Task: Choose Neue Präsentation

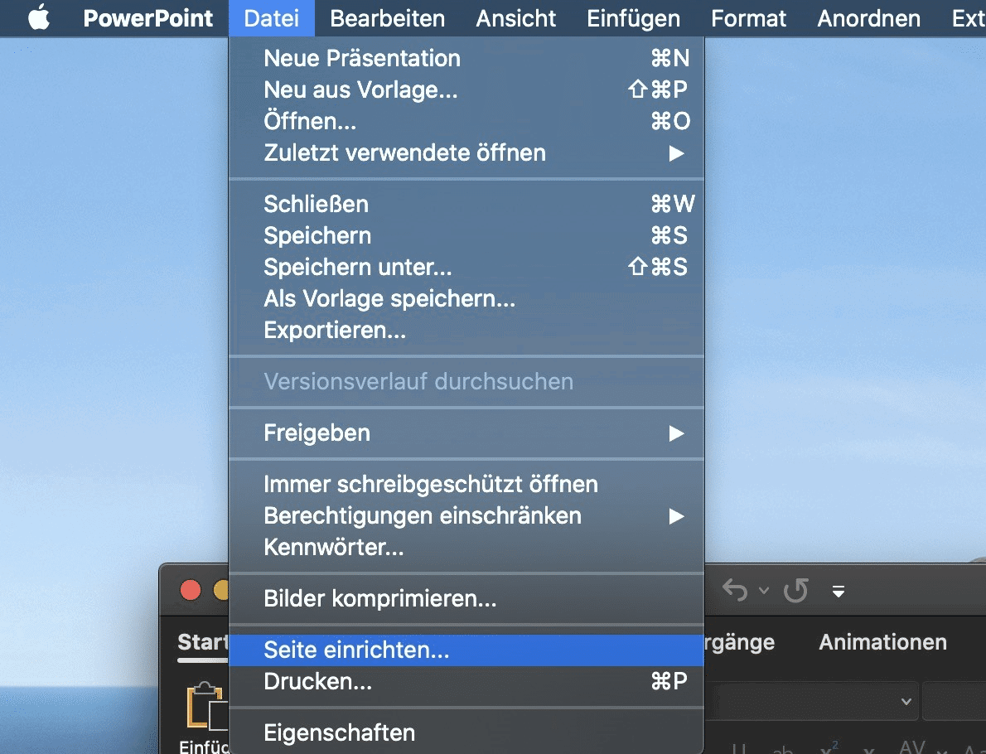Action: coord(466,58)
